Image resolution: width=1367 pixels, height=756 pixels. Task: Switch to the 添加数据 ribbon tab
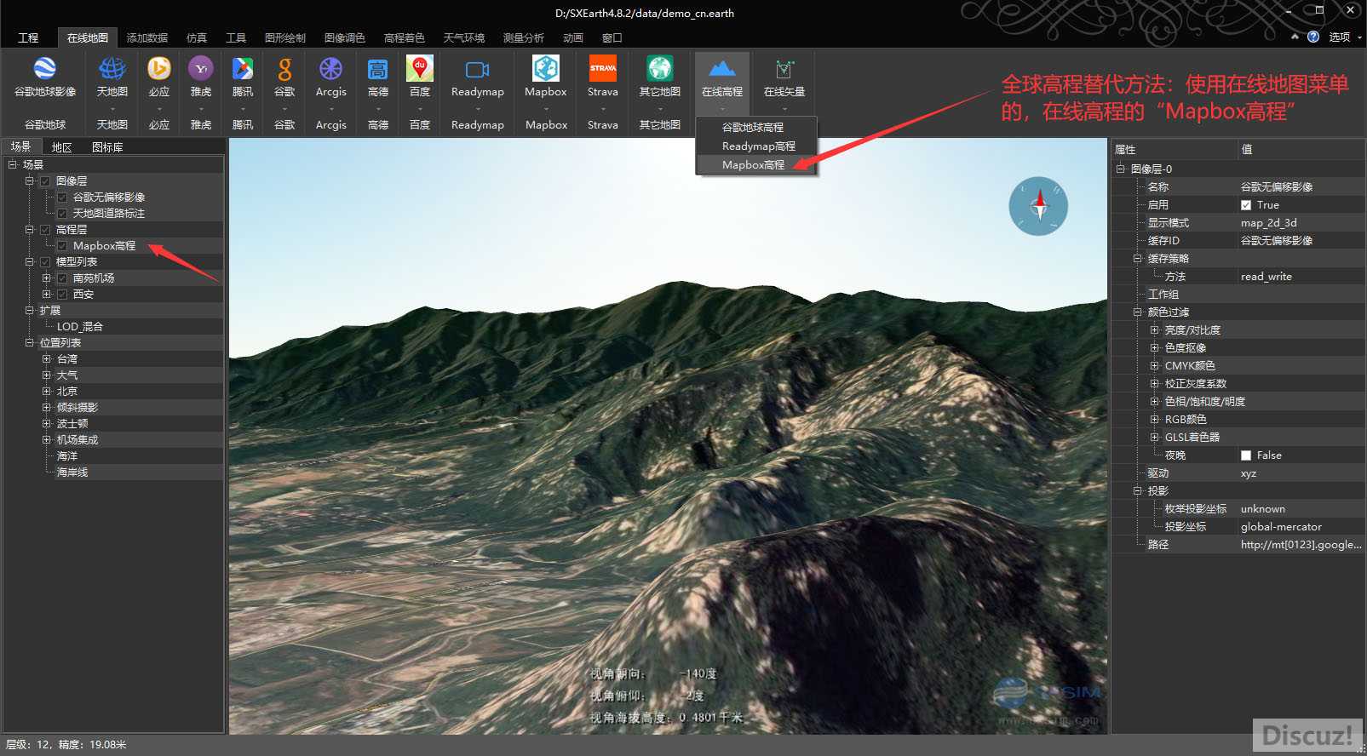147,37
